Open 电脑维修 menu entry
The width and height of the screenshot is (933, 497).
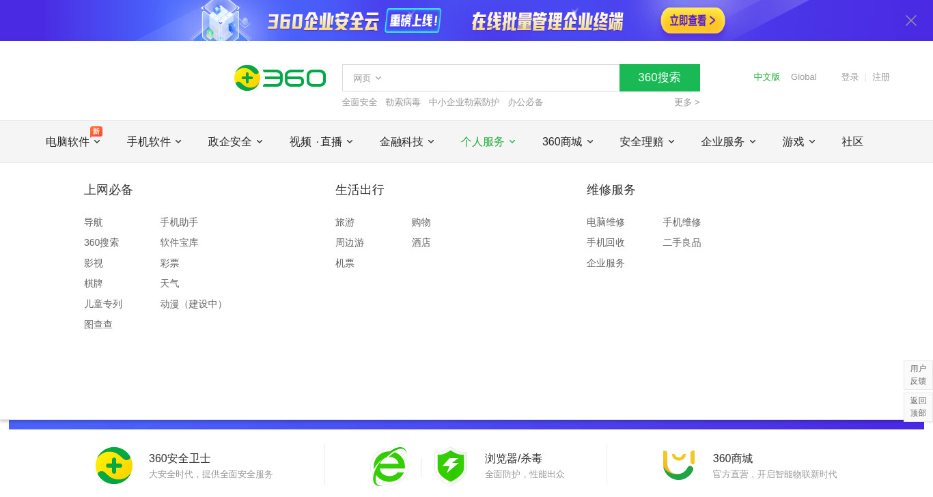tap(606, 223)
